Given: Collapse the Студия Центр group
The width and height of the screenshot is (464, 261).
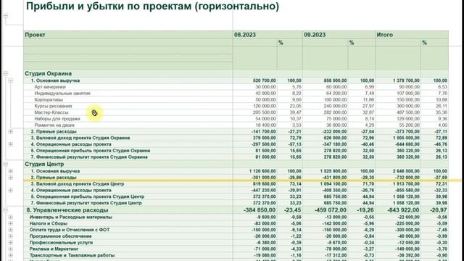Looking at the screenshot, I should click(6, 164).
